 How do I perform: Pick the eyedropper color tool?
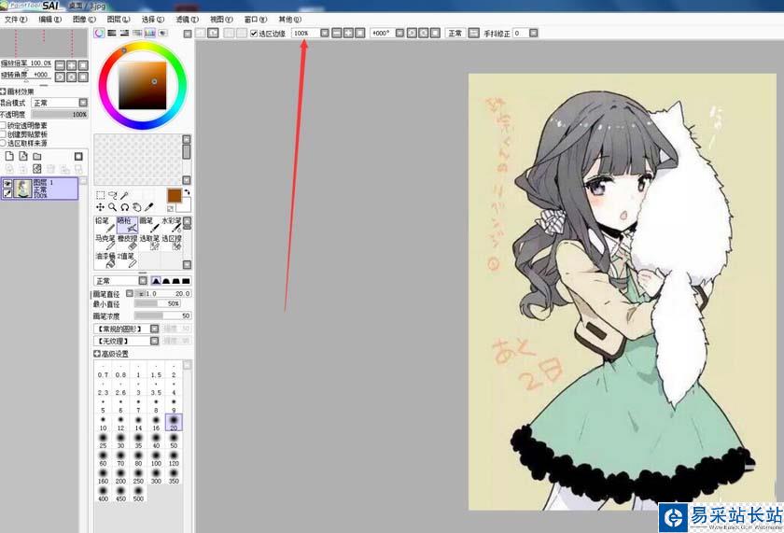[148, 207]
